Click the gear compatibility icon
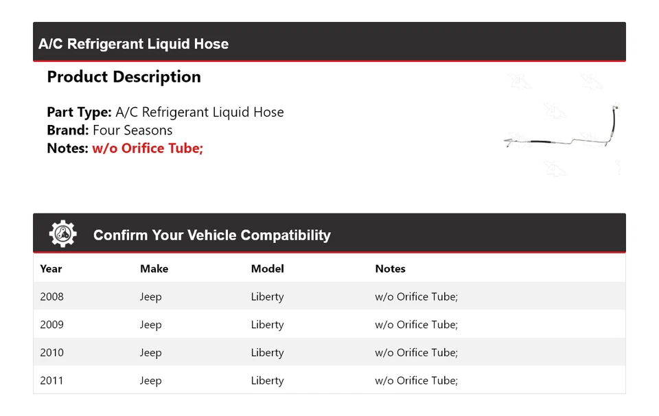Screen dimensions: 659x416 point(62,234)
